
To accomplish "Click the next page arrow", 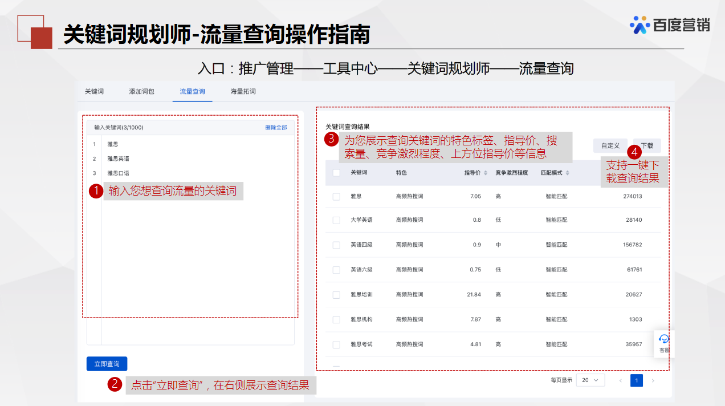I will click(x=653, y=380).
